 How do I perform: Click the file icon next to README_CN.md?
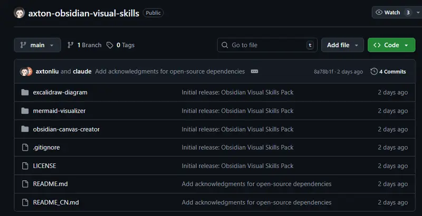tap(25, 202)
